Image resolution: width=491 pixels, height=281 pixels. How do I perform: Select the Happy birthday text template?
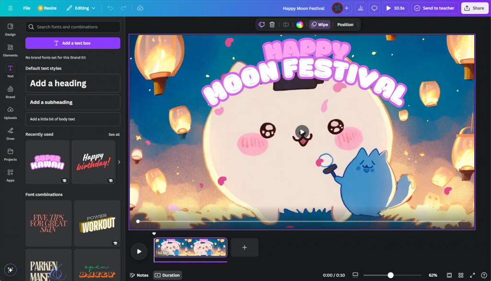[94, 162]
